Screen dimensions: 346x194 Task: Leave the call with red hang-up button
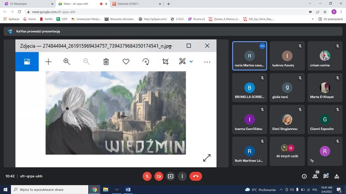[196, 176]
